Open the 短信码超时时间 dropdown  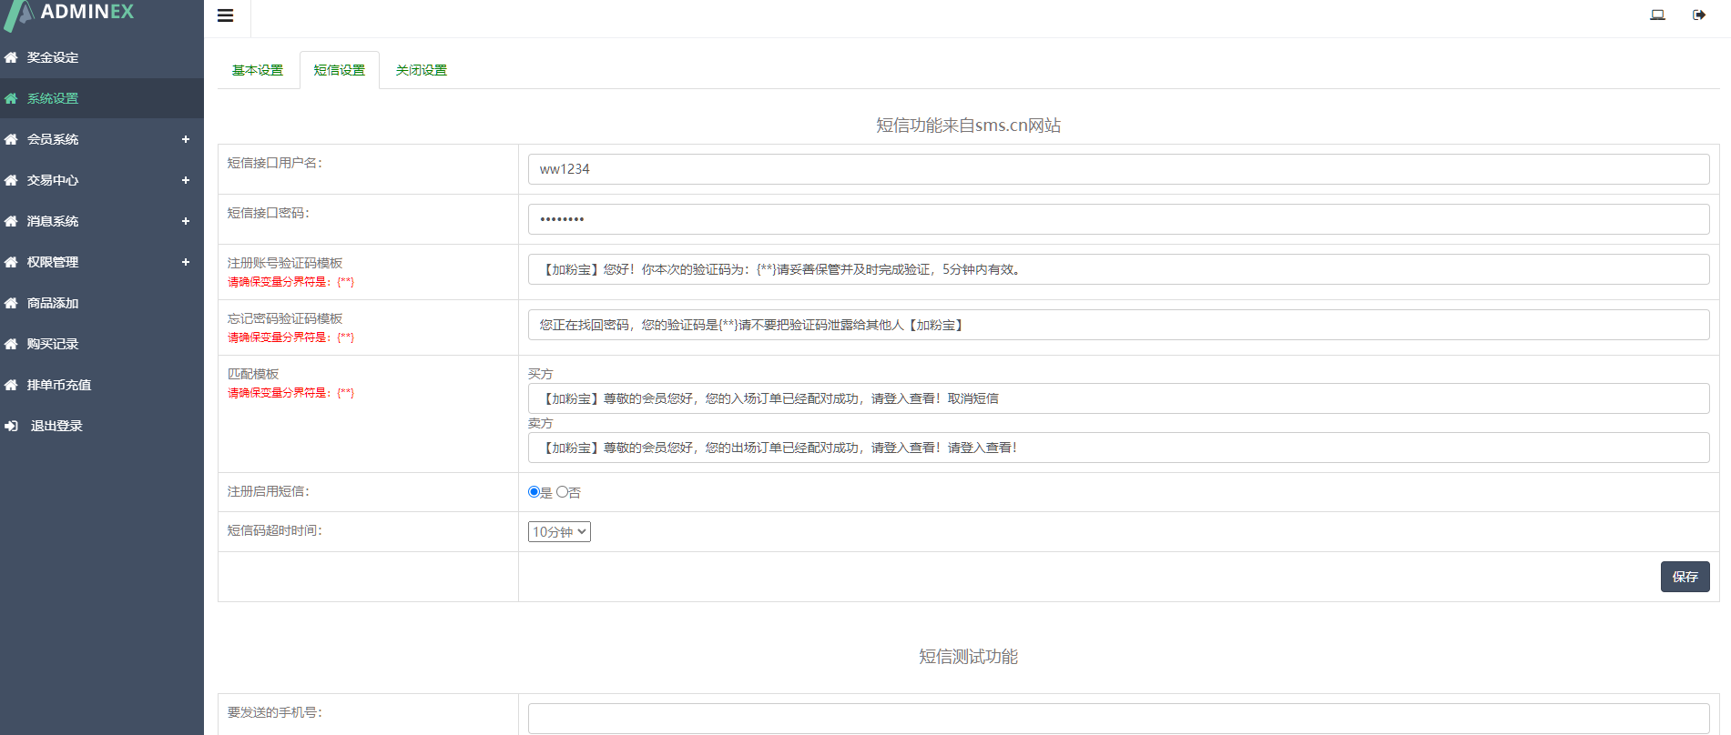point(559,532)
